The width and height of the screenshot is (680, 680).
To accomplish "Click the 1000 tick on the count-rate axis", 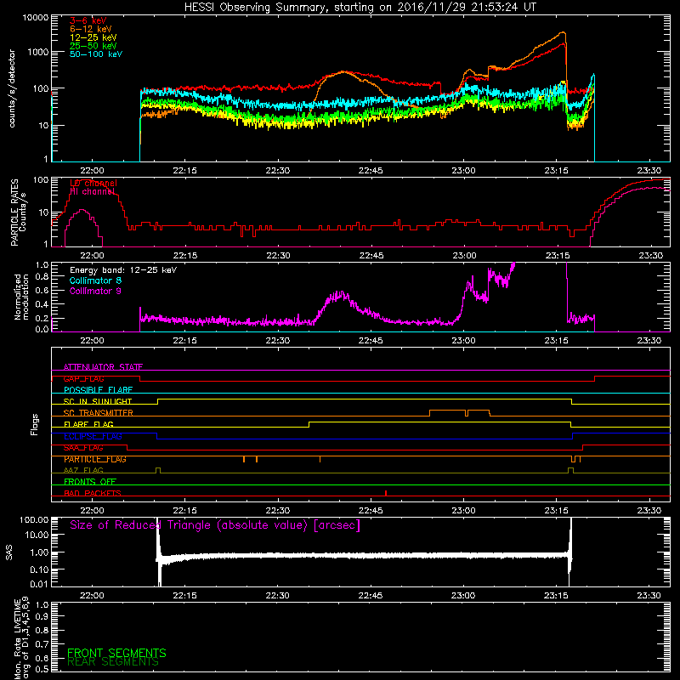I will click(37, 52).
